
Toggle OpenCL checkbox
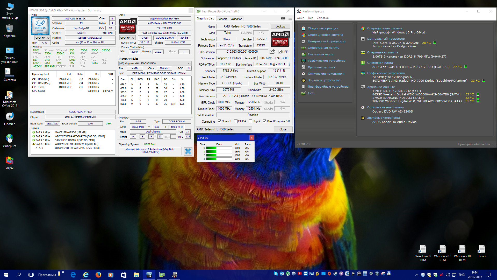[219, 121]
